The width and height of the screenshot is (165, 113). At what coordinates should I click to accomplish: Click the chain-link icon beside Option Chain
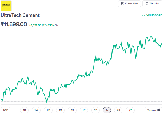[143, 15]
